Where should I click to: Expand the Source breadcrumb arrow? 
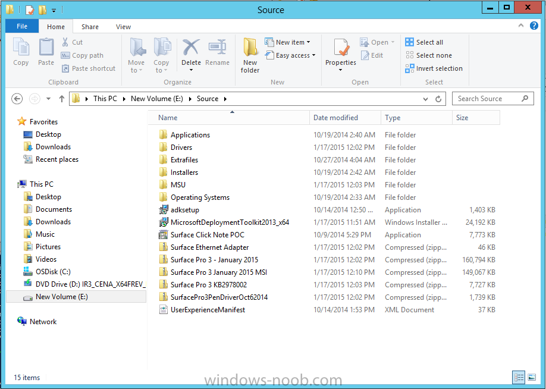pyautogui.click(x=225, y=99)
